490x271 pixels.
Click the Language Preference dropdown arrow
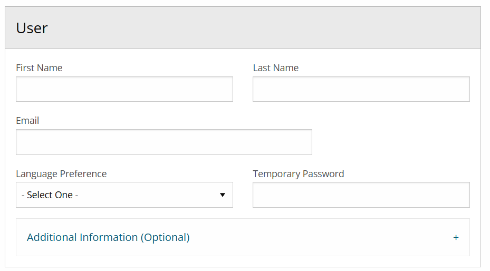point(223,195)
